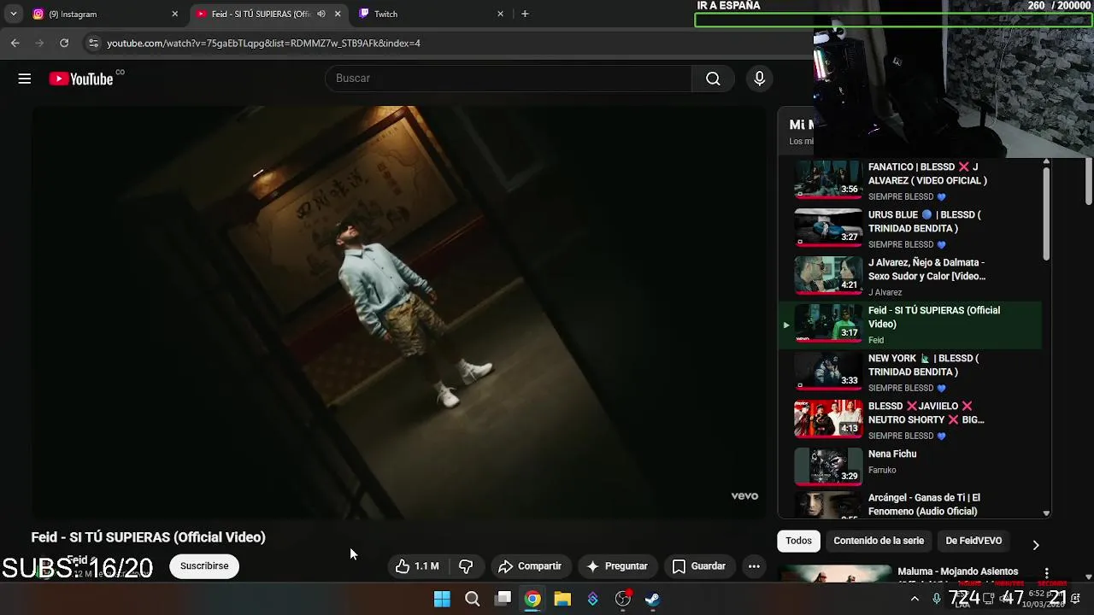
Task: Play FANATICO BLESSD J Alvarez video
Action: [x=910, y=181]
